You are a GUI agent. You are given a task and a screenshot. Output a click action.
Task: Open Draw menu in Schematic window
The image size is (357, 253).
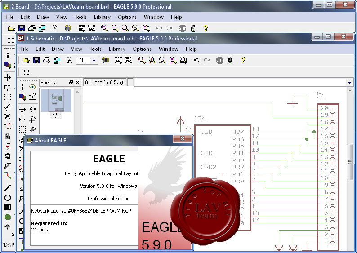tap(58, 49)
